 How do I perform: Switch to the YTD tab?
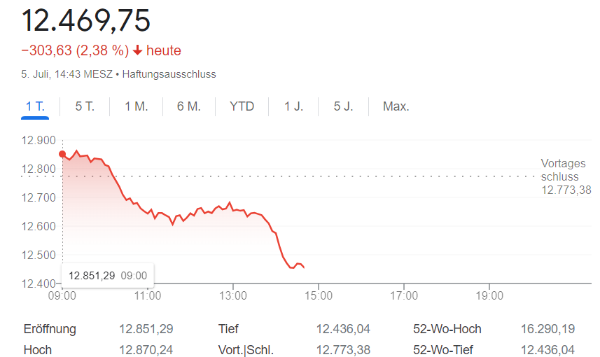(242, 106)
